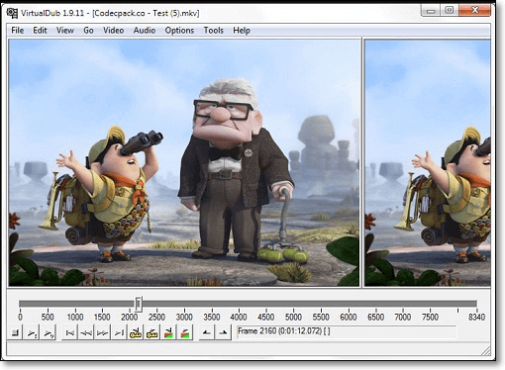Go to next key frame
The image size is (505, 370).
pyautogui.click(x=151, y=332)
